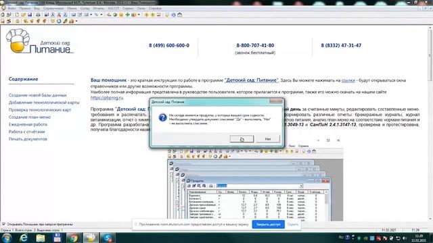Expand the dropdown arrow ending the second toolbar row
The width and height of the screenshot is (433, 243).
76,21
